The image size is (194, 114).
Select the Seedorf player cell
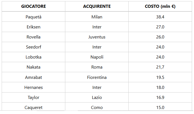click(x=34, y=47)
